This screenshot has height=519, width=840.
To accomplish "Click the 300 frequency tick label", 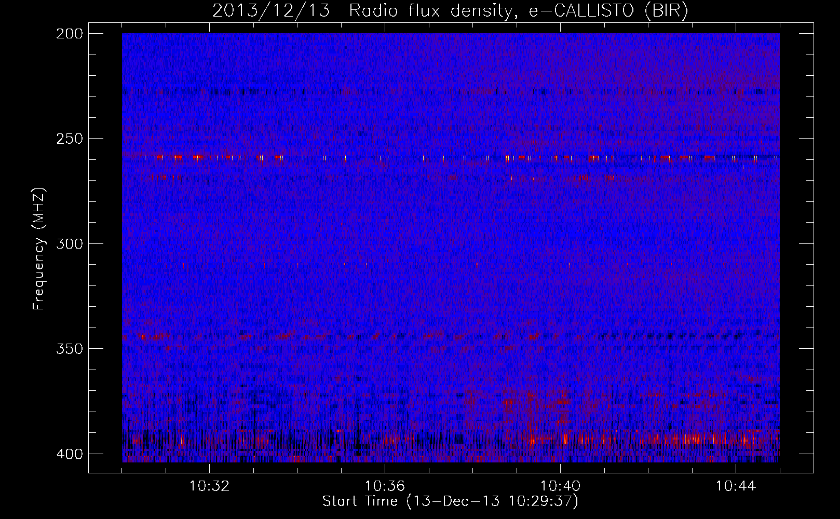I will pos(69,243).
